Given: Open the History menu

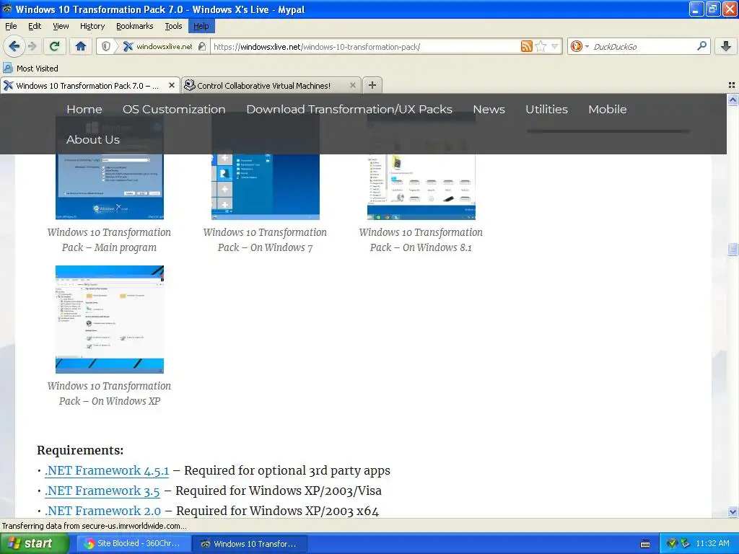Looking at the screenshot, I should point(92,26).
